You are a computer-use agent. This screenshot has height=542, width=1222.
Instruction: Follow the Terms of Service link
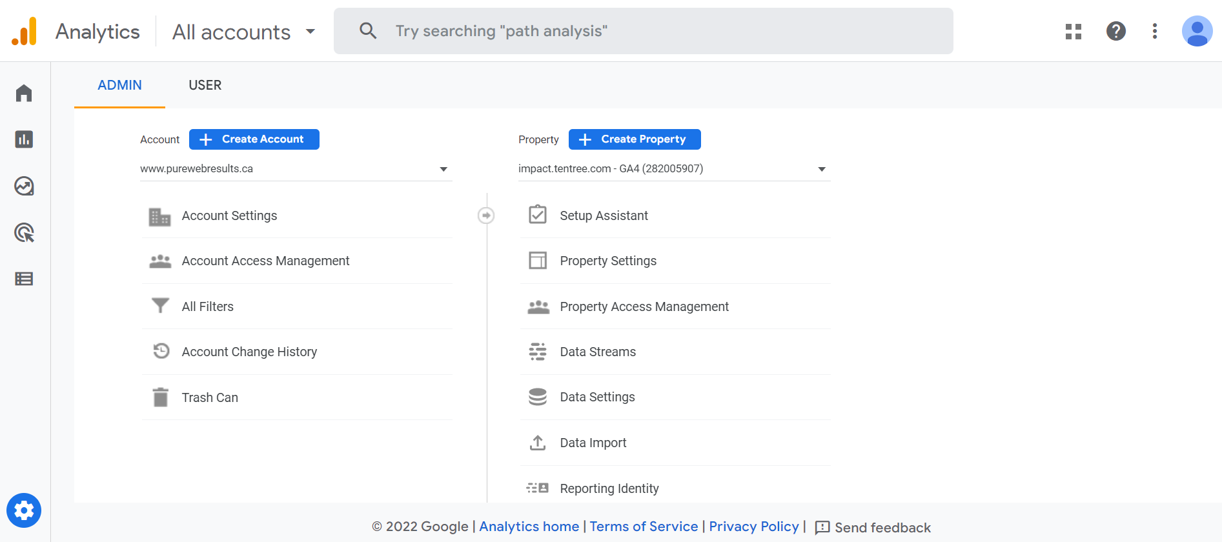click(x=644, y=527)
